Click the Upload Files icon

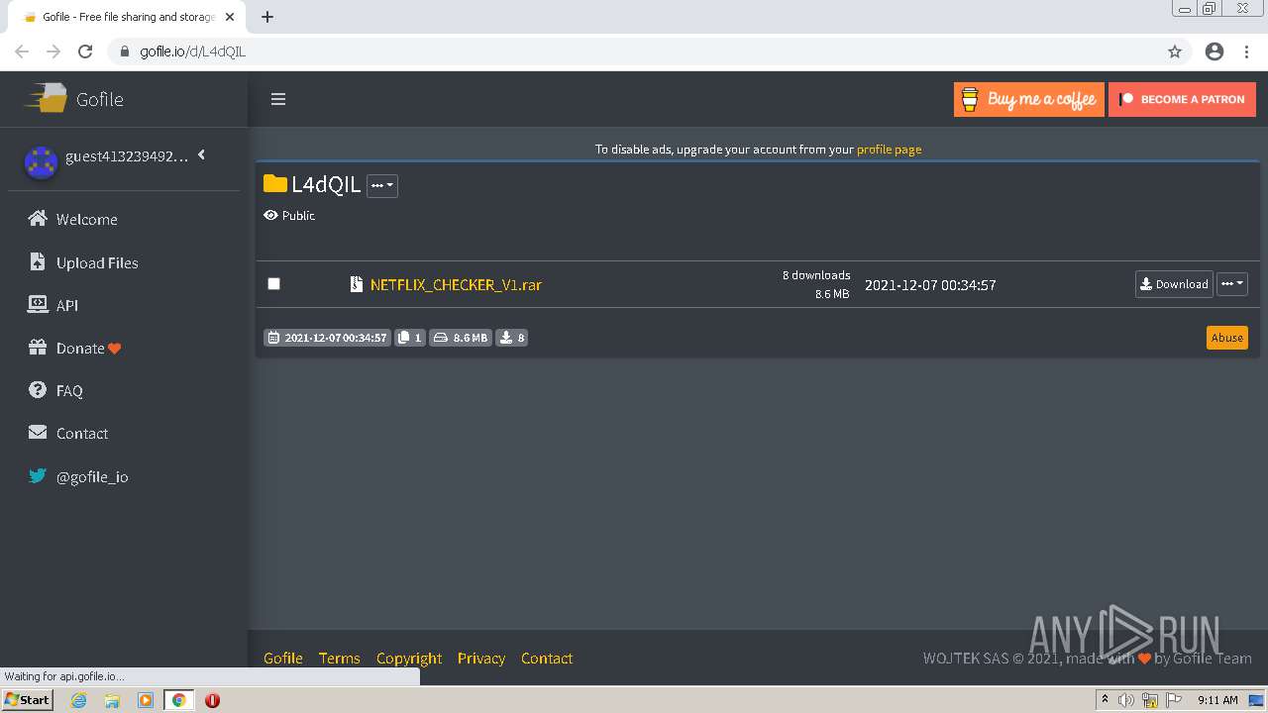click(38, 261)
